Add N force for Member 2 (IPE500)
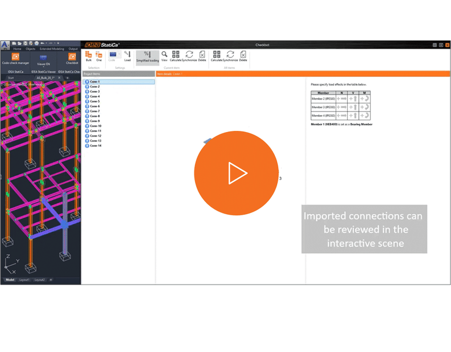This screenshot has width=451, height=352. coord(342,99)
